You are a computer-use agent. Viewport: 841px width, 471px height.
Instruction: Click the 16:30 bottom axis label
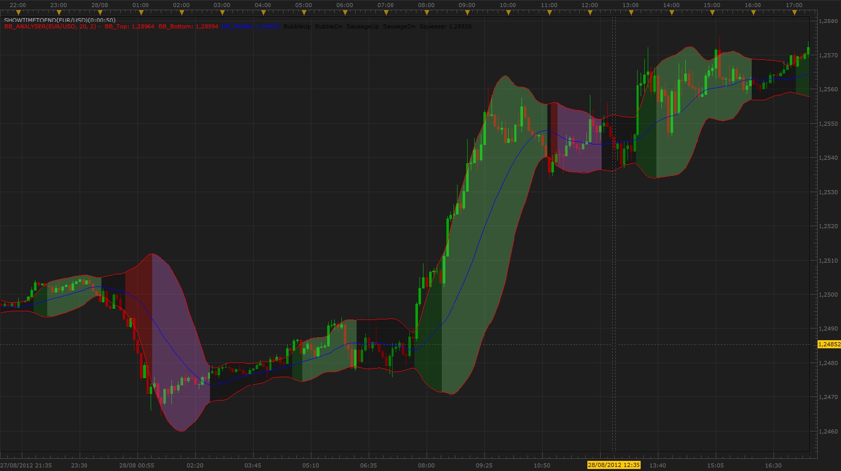(774, 465)
